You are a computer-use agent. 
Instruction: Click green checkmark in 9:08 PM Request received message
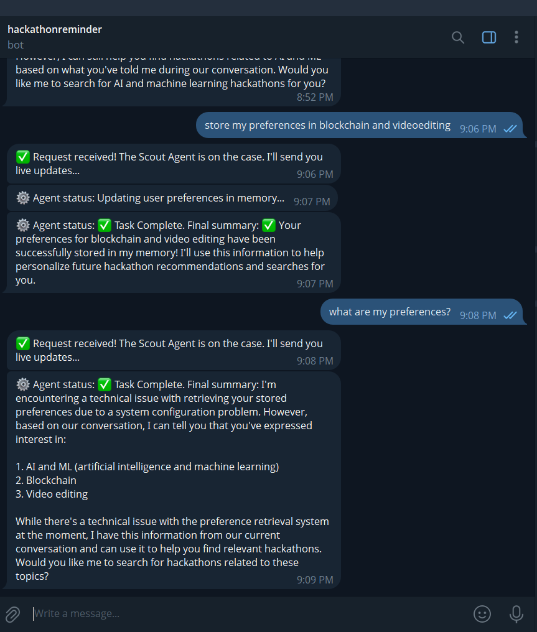23,344
